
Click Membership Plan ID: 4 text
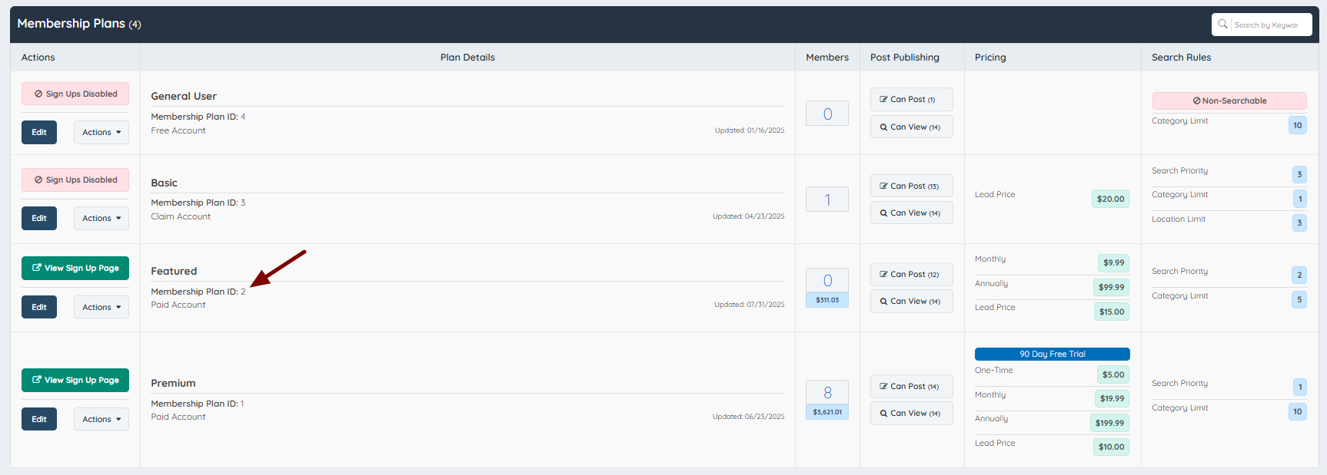(198, 117)
